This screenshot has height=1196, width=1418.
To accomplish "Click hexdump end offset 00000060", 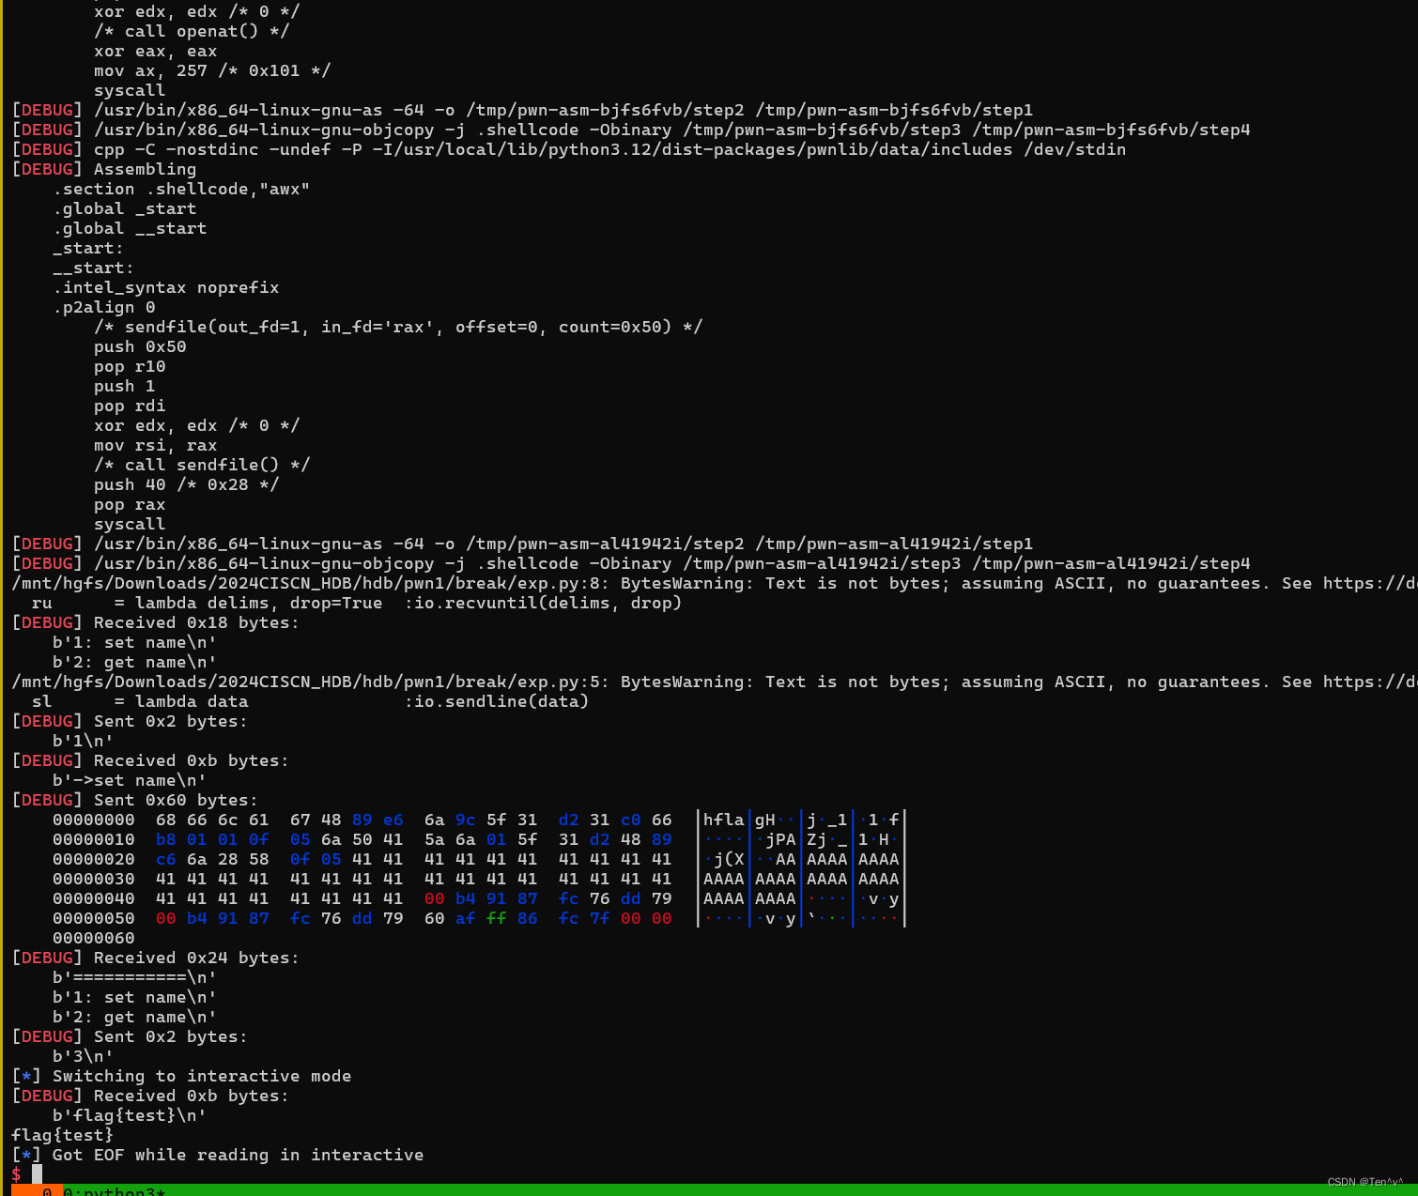I will click(x=94, y=938).
